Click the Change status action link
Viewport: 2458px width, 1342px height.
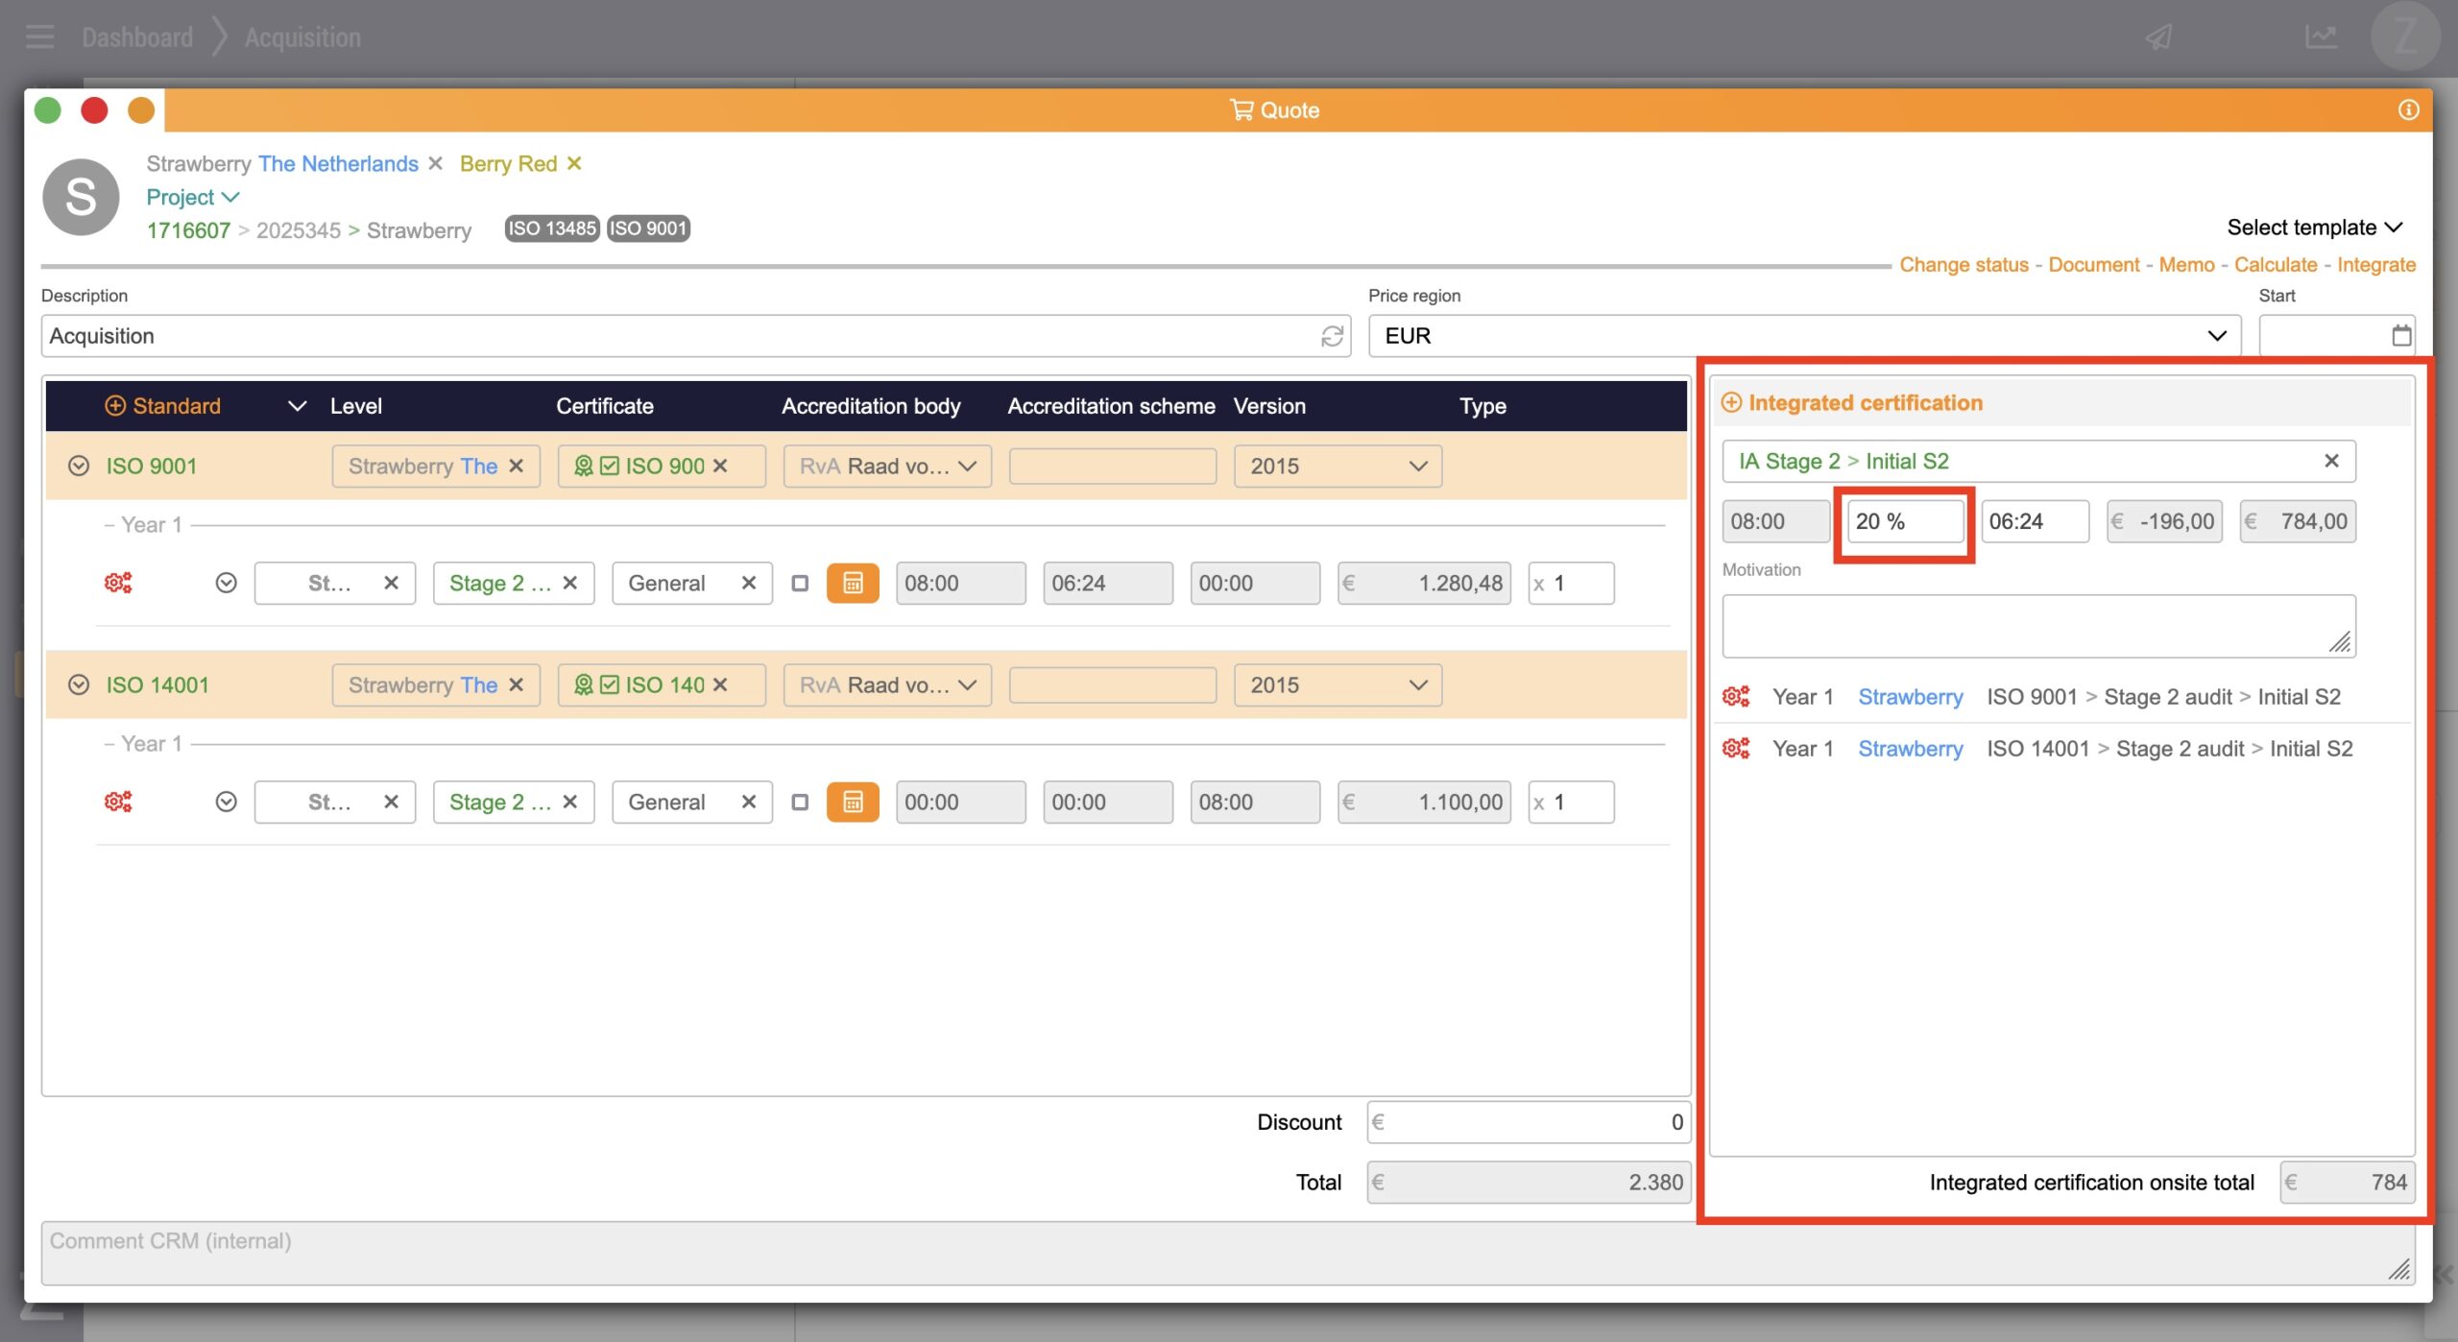[x=1964, y=265]
